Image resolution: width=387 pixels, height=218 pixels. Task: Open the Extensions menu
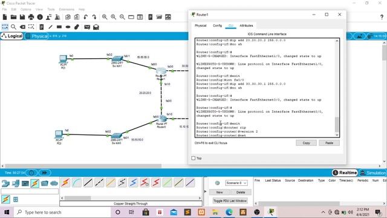(67, 9)
